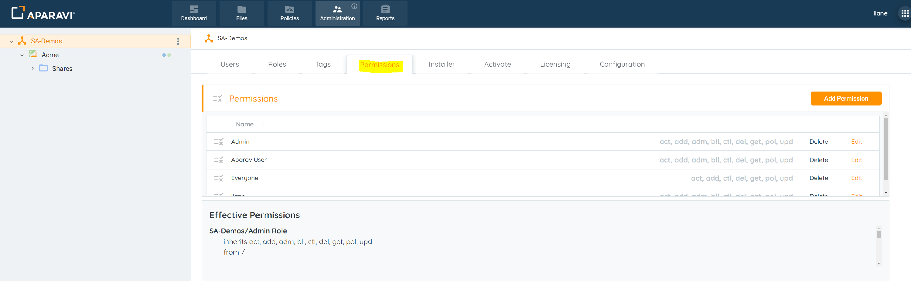Viewport: 911px width, 281px height.
Task: Switch to the Licensing tab
Action: point(555,64)
